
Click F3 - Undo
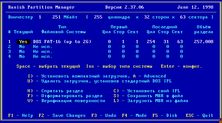click(x=104, y=116)
